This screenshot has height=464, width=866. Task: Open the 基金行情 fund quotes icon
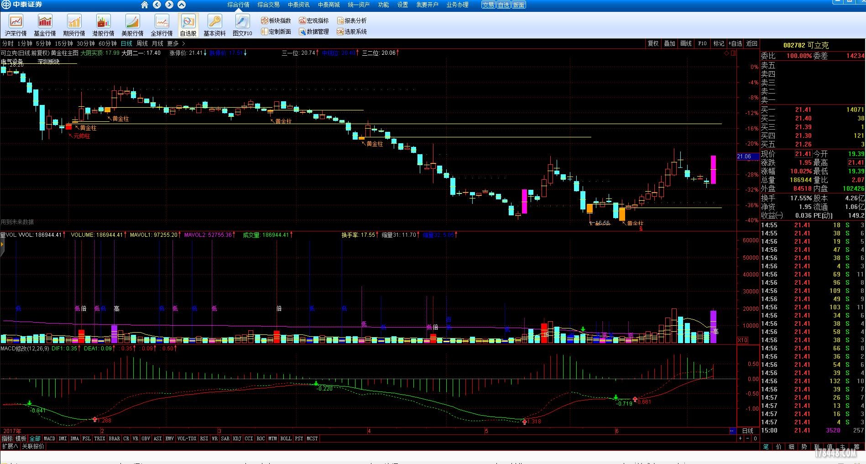pyautogui.click(x=45, y=25)
